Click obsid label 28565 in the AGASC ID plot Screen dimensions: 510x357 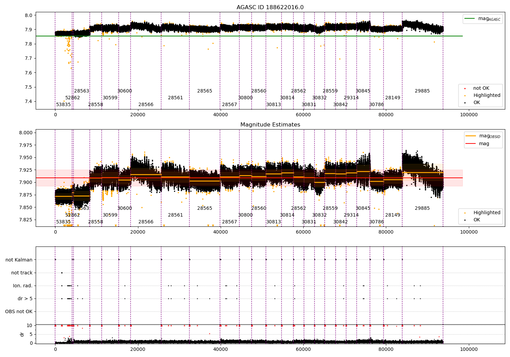pos(205,91)
